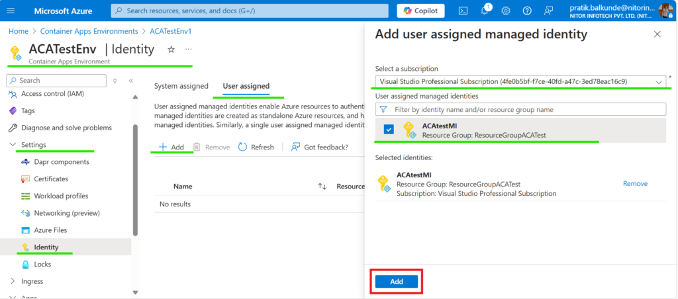Open the top bar feedback icon

click(548, 11)
